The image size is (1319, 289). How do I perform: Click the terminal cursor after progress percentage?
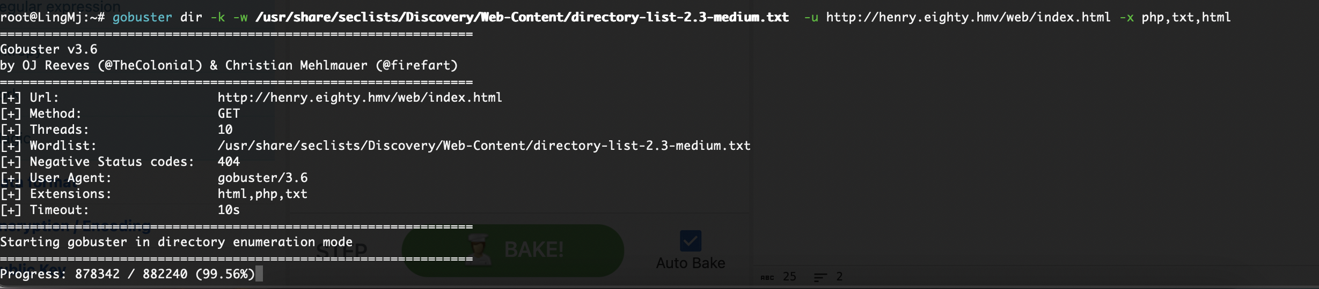(x=259, y=274)
